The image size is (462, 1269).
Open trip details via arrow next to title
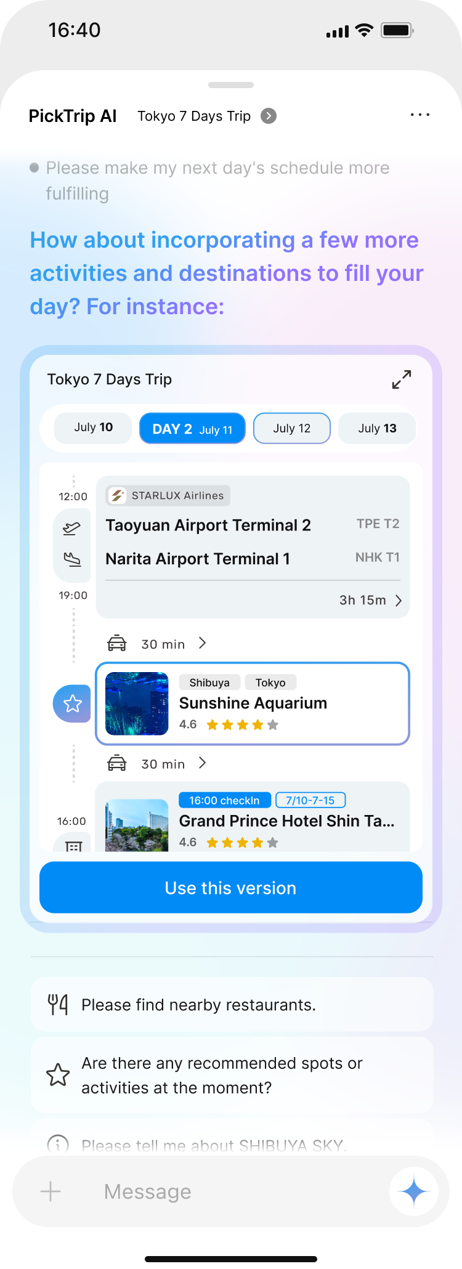click(x=269, y=116)
